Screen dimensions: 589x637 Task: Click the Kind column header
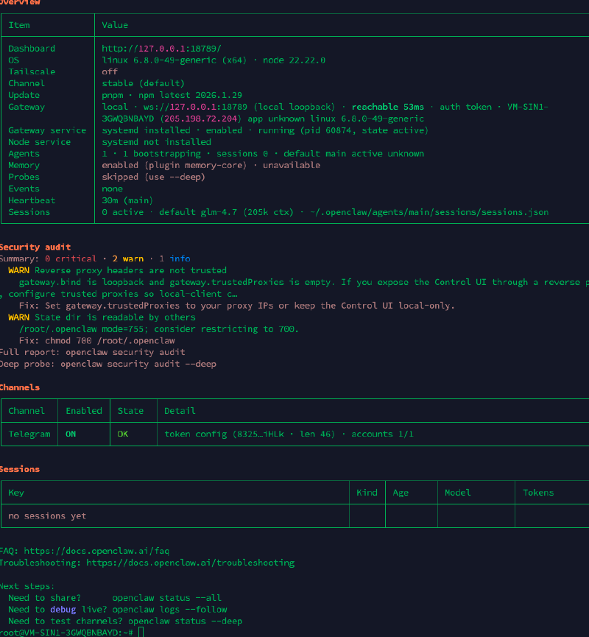point(367,493)
